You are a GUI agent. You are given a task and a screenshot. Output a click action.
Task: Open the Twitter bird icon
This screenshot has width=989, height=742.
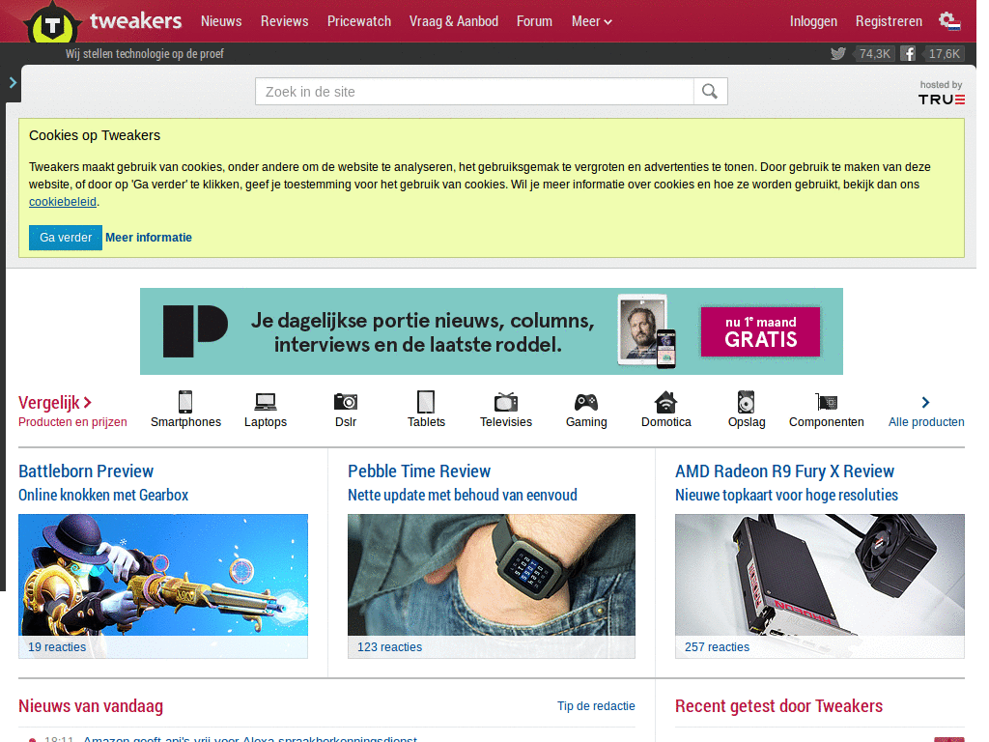(837, 54)
